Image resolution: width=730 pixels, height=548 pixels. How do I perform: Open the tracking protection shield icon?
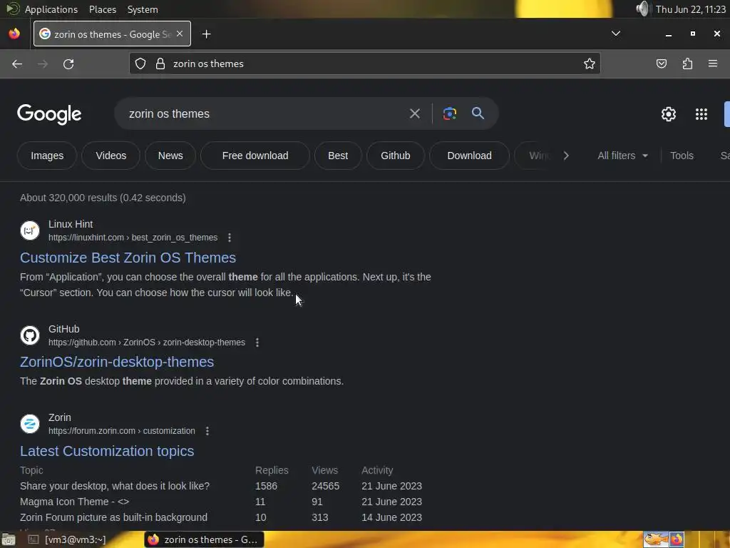140,64
